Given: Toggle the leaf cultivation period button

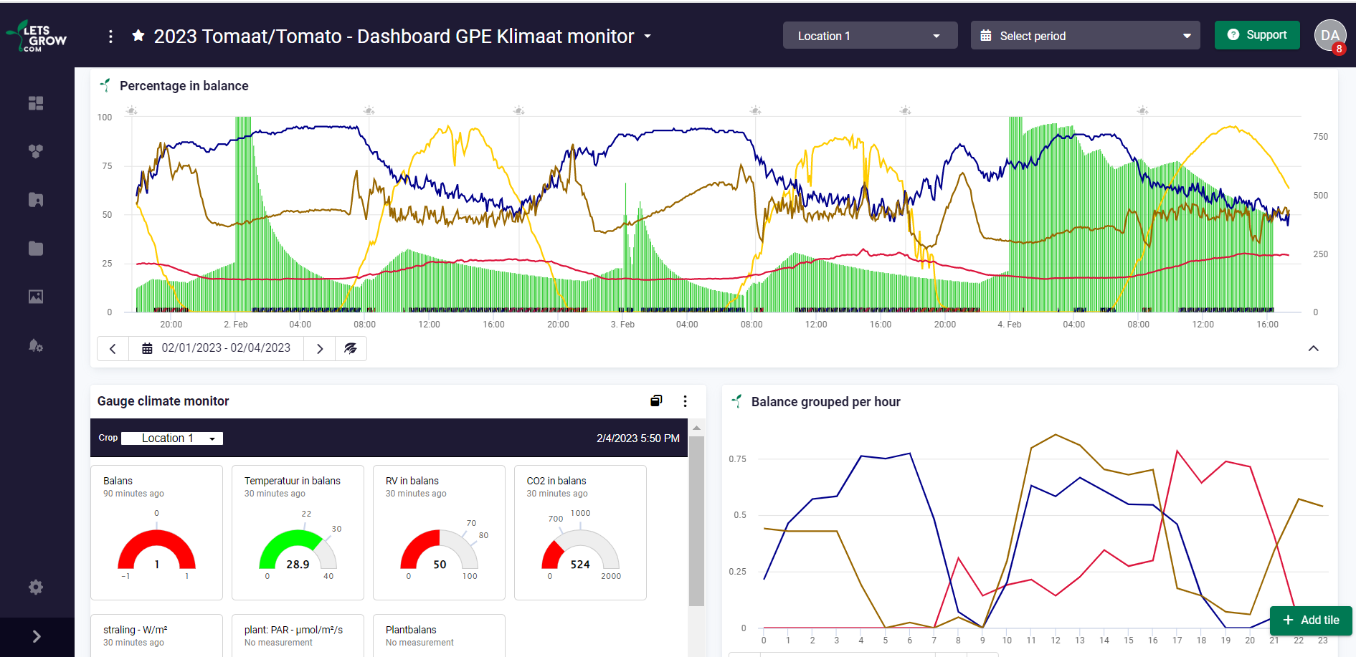Looking at the screenshot, I should [351, 348].
